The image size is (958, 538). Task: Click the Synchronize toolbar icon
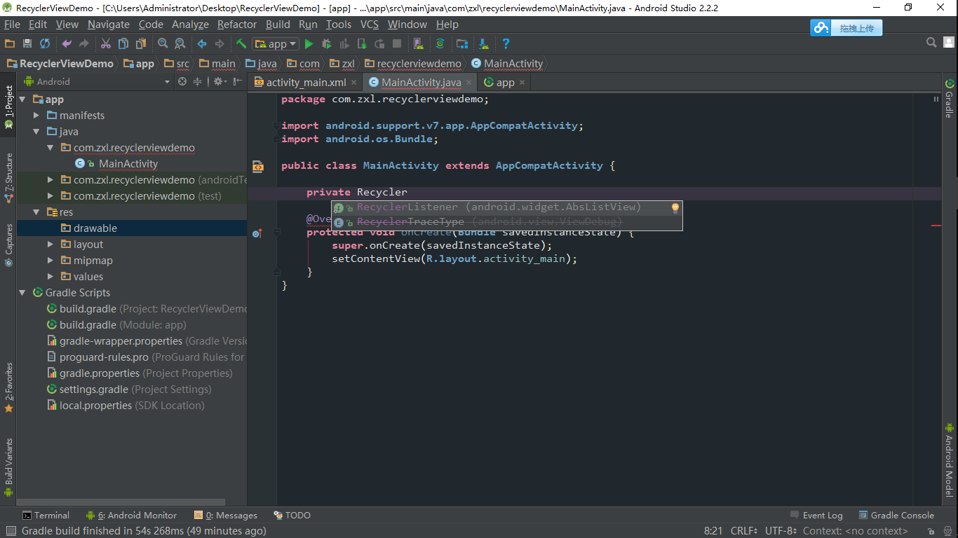click(x=45, y=43)
